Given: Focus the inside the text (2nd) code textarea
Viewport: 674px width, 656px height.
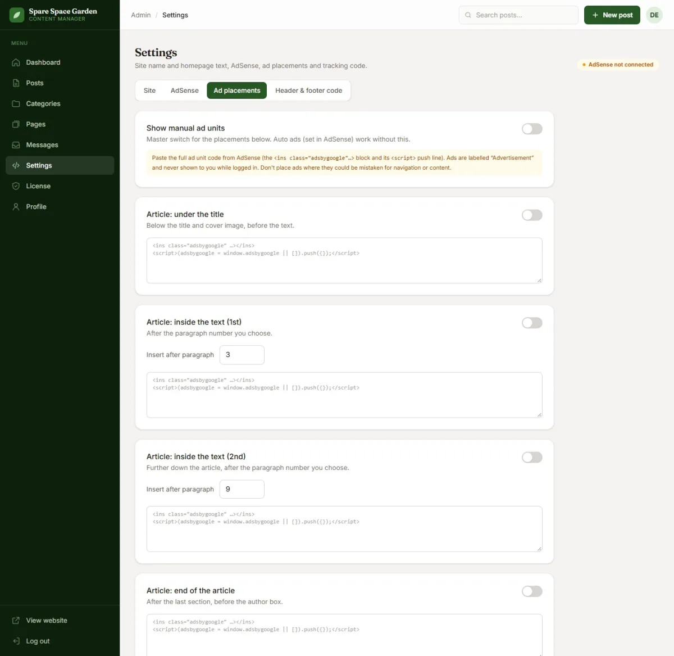Looking at the screenshot, I should pyautogui.click(x=344, y=529).
